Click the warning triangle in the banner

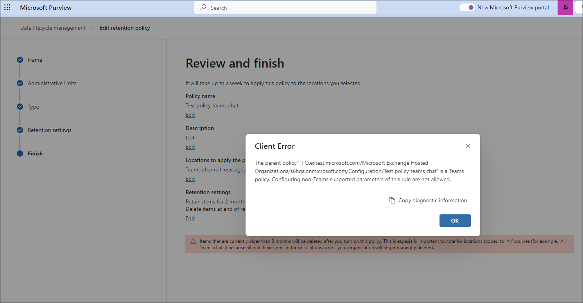pyautogui.click(x=193, y=242)
